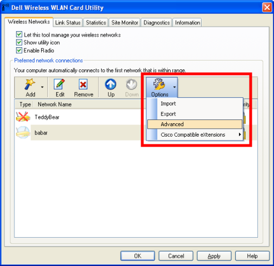The width and height of the screenshot is (274, 266).
Task: Switch to the Link Status tab
Action: pos(68,23)
